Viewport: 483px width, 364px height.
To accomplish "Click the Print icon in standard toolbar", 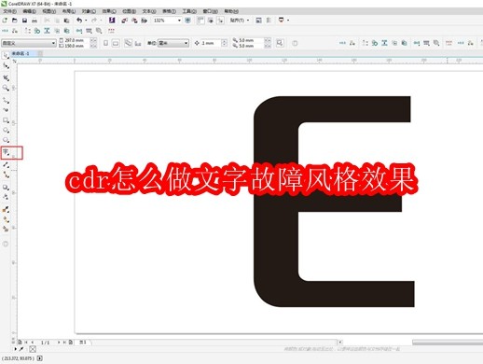I will pyautogui.click(x=34, y=21).
